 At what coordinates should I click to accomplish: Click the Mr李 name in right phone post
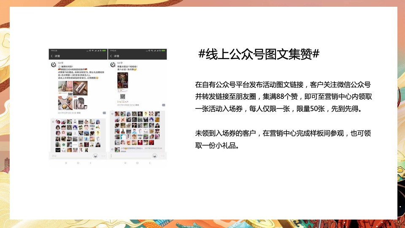point(120,63)
